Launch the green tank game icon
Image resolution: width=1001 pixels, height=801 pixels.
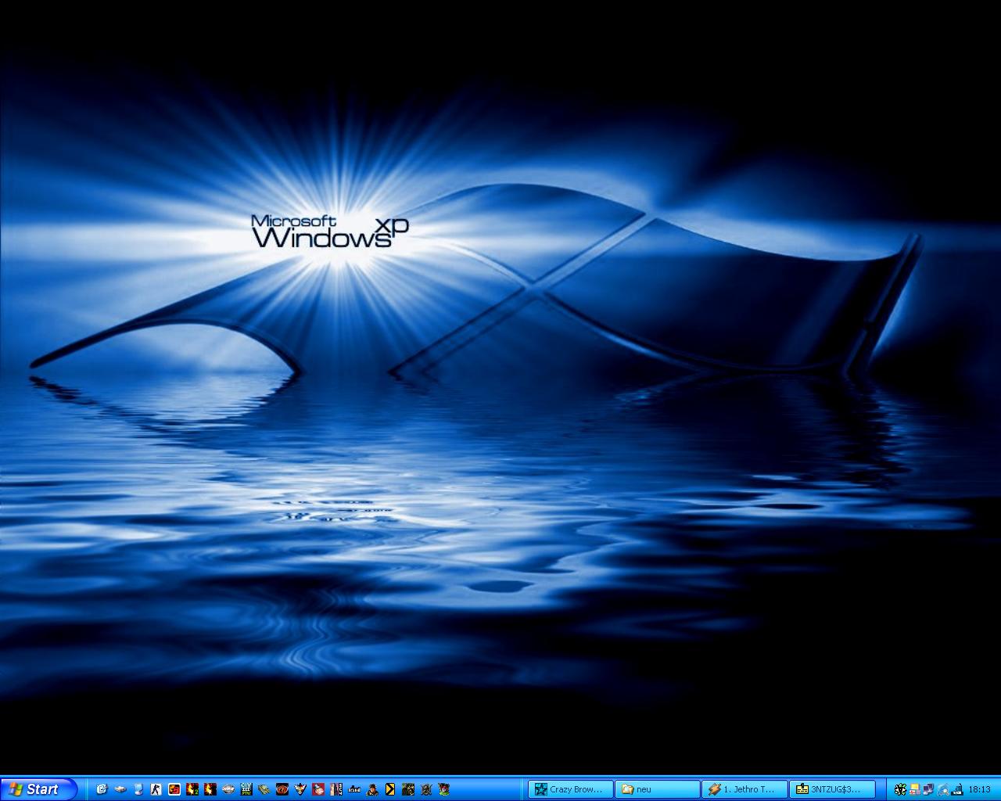[264, 789]
